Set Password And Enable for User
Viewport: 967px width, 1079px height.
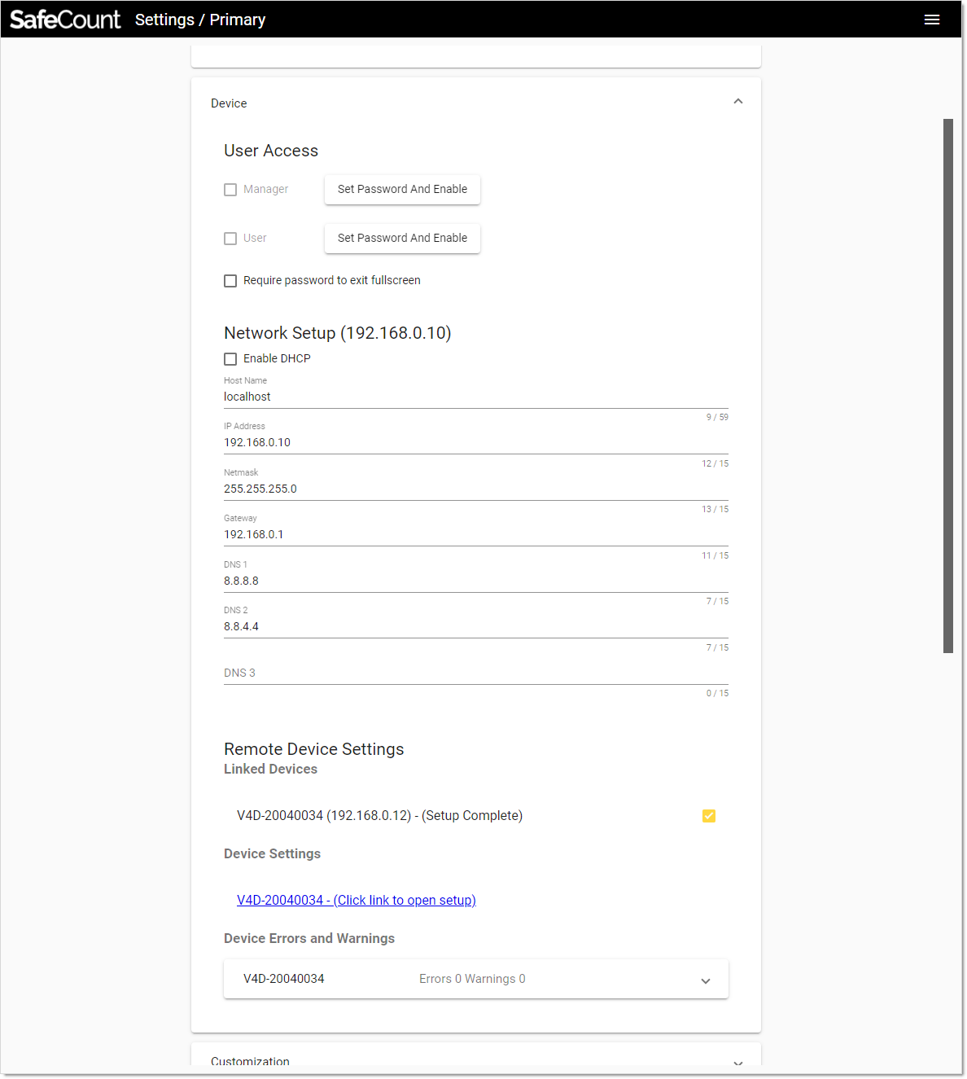click(x=402, y=238)
